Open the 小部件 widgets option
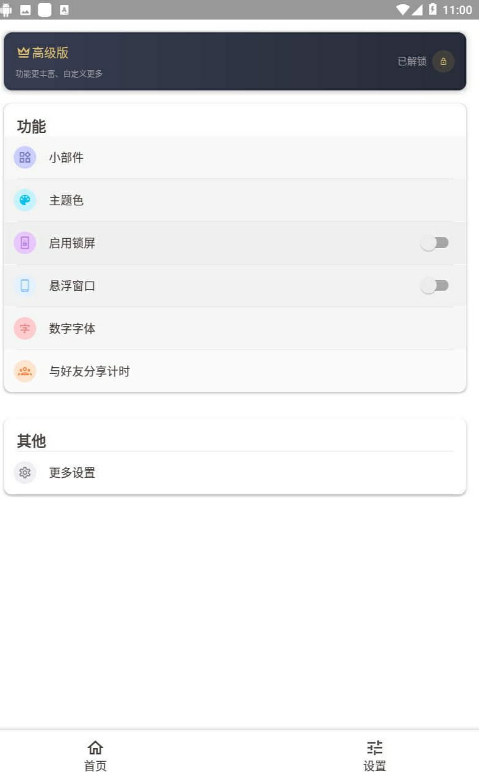This screenshot has width=479, height=782. 67,158
